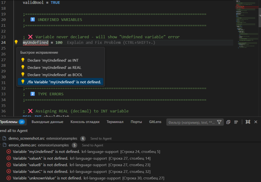
Task: Switch to the GitLens tab
Action: point(155,122)
